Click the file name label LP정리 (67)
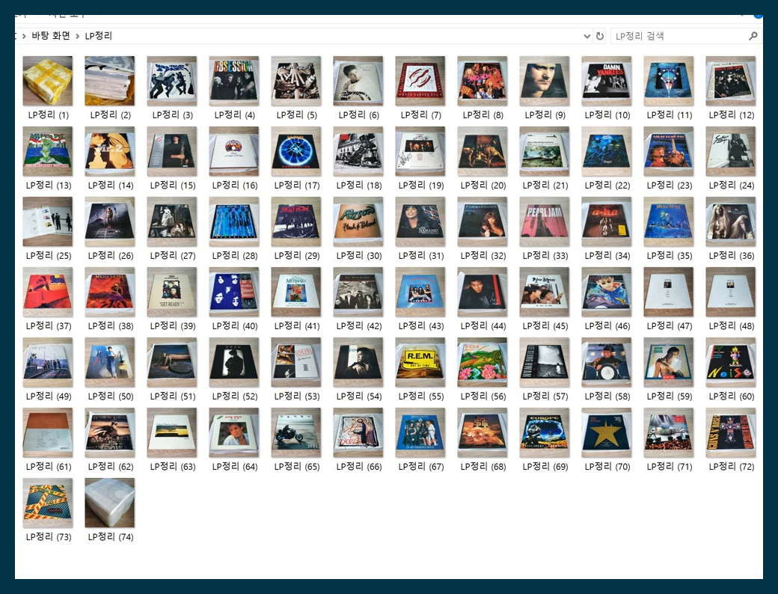The height and width of the screenshot is (594, 778). point(420,467)
